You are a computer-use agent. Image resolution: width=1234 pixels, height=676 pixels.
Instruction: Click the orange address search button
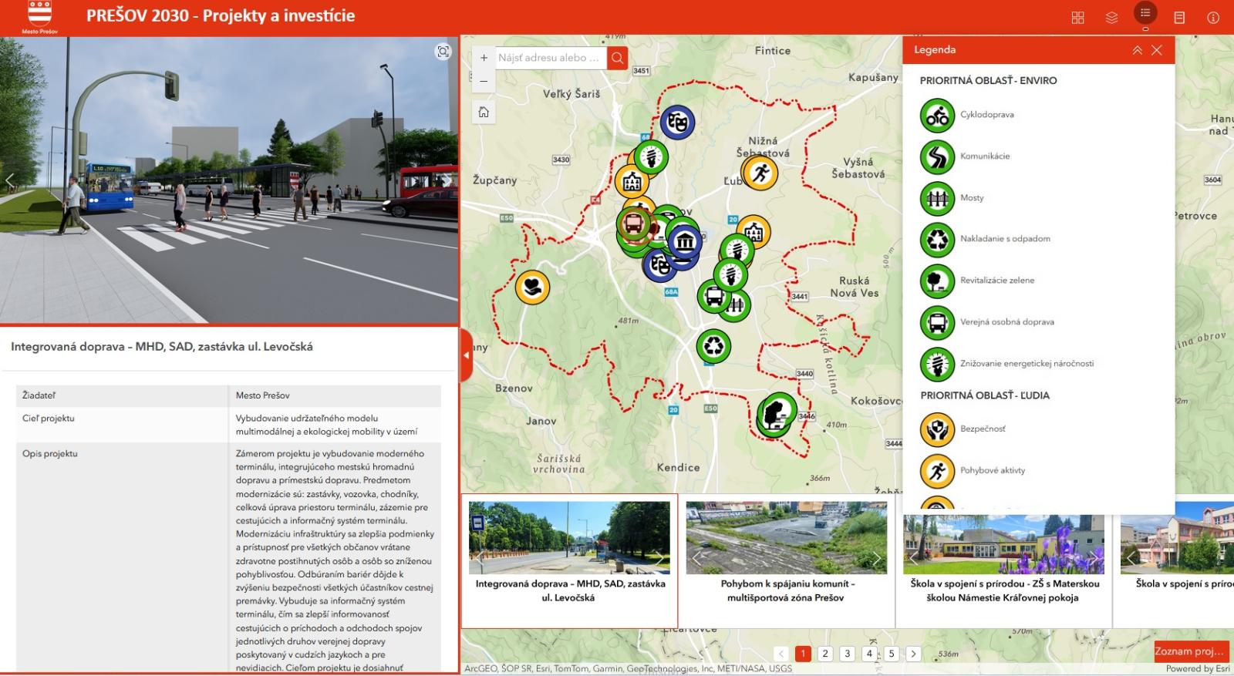point(617,58)
